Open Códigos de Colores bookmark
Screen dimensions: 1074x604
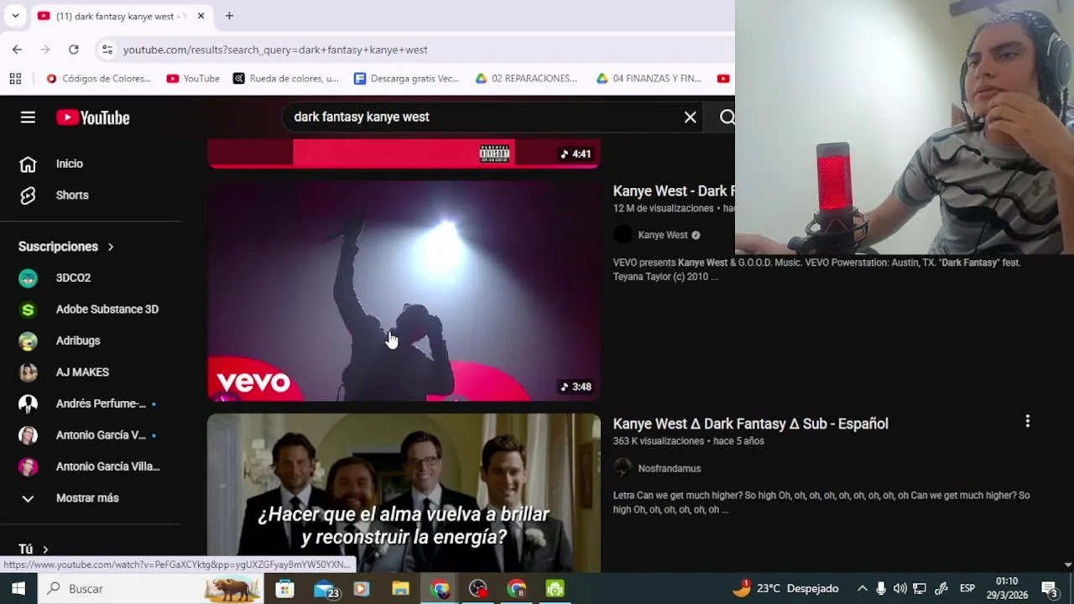tap(98, 78)
